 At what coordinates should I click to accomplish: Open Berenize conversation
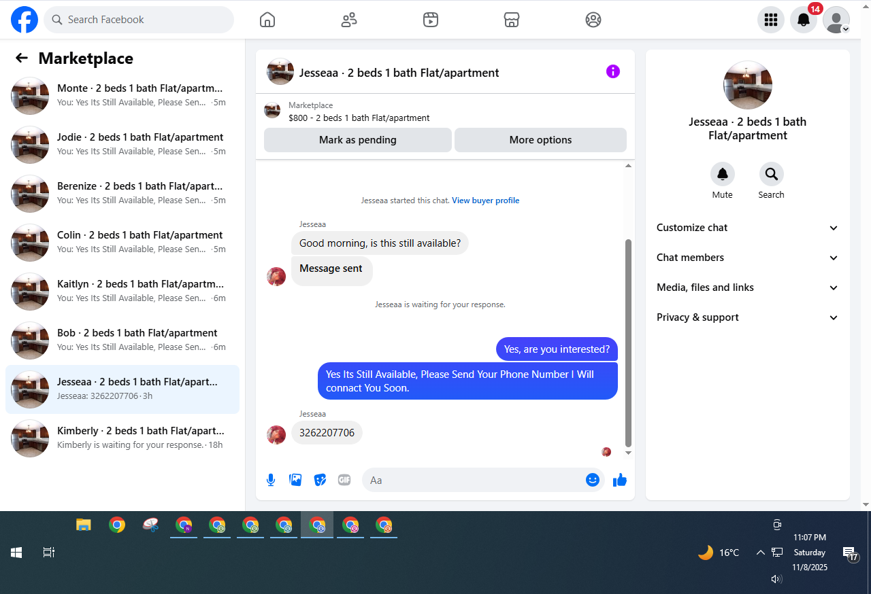[x=122, y=194]
